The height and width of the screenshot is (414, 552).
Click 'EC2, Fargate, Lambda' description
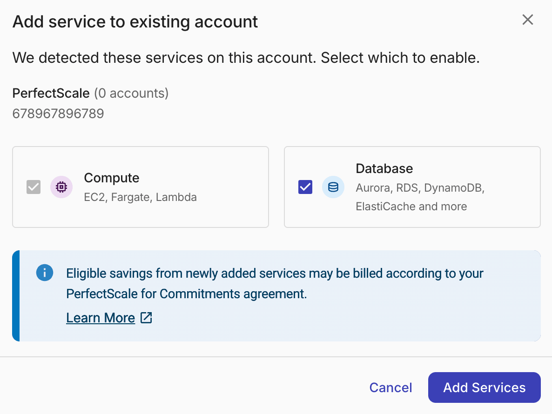(x=140, y=197)
